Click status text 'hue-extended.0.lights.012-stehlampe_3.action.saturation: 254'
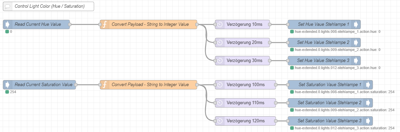400x132 pixels. point(345,128)
